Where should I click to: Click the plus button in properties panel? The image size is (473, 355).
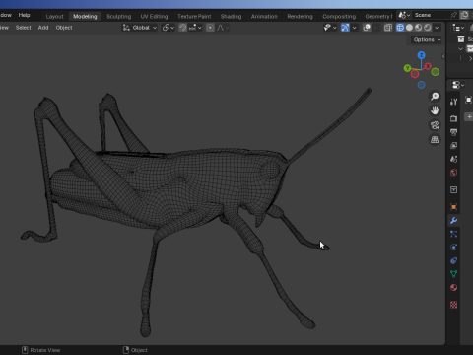point(469,116)
